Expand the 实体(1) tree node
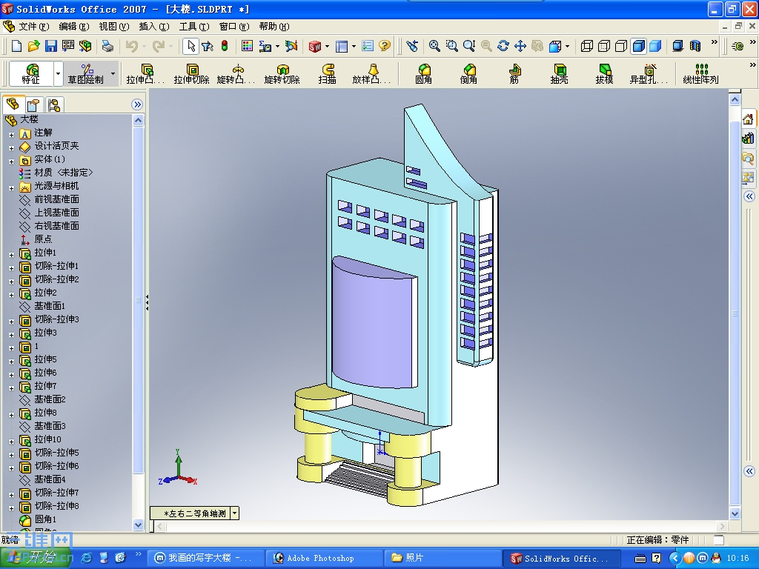The image size is (759, 569). 11,161
